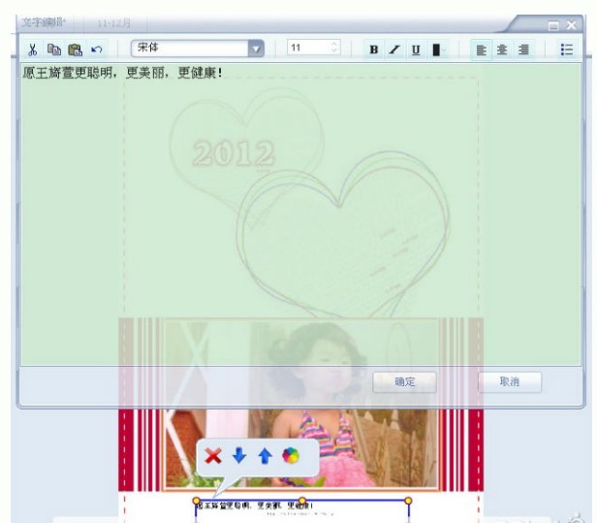
Task: Toggle italic formatting
Action: tap(394, 49)
